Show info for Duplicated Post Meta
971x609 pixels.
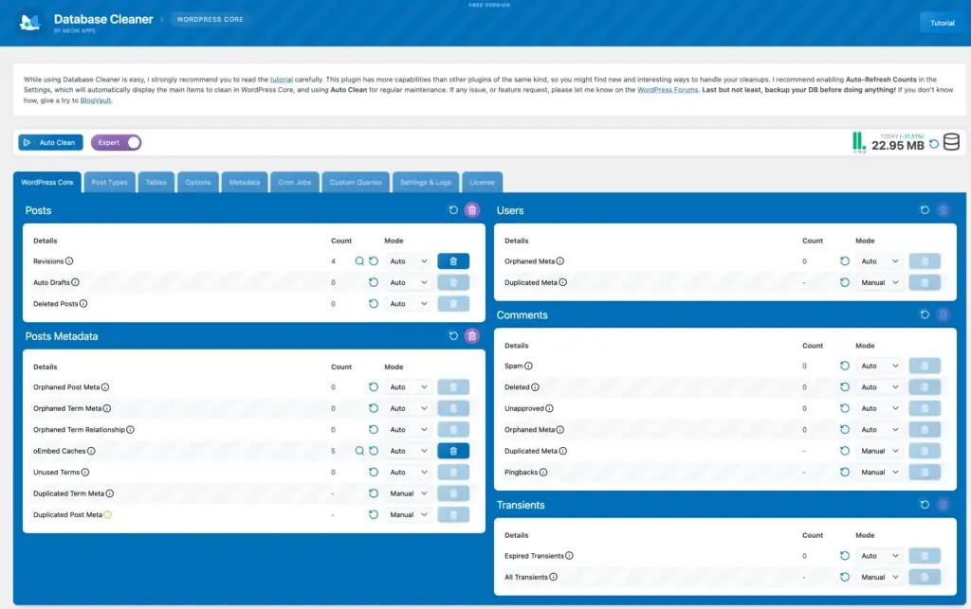point(108,515)
